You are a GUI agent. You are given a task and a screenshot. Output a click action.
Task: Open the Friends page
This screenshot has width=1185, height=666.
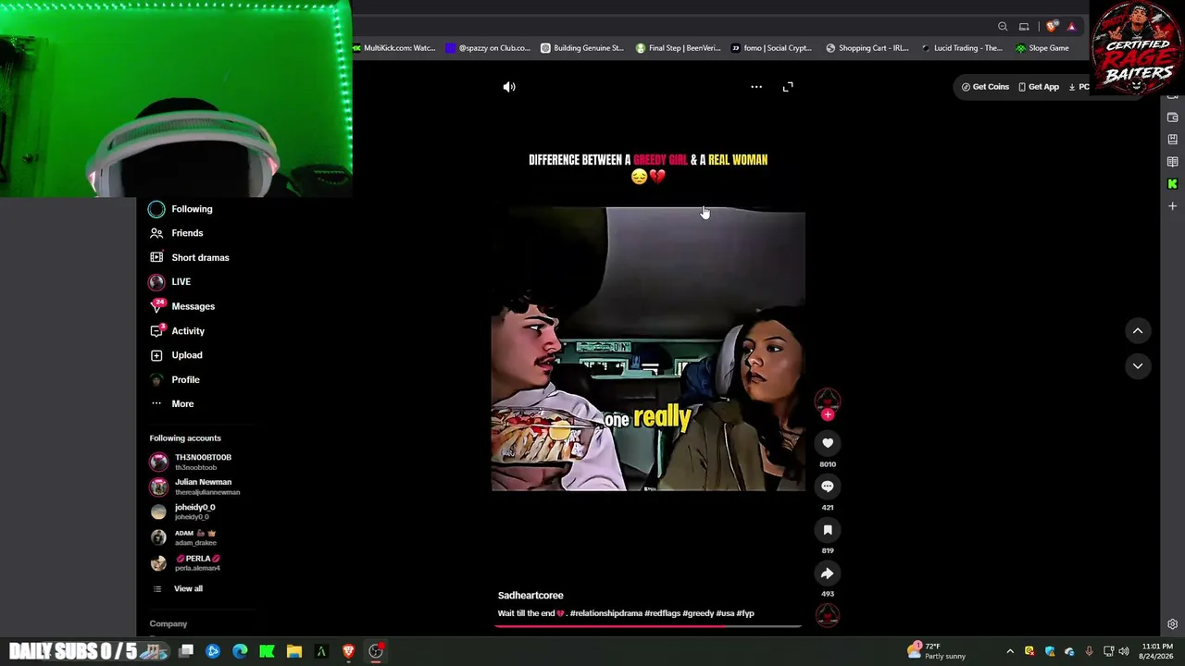pos(187,233)
